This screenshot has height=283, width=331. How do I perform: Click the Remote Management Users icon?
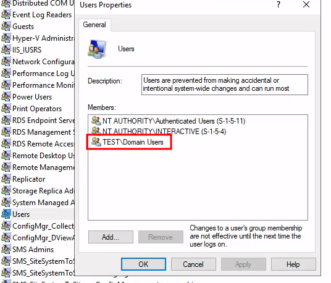pyautogui.click(x=6, y=167)
